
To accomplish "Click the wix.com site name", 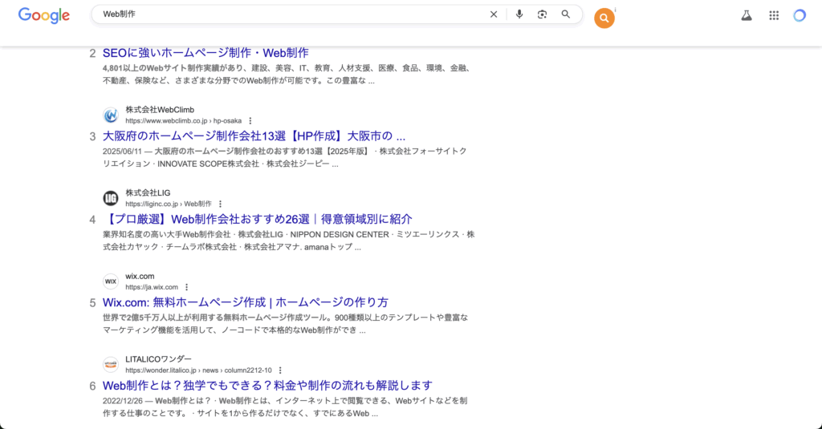I will point(140,276).
